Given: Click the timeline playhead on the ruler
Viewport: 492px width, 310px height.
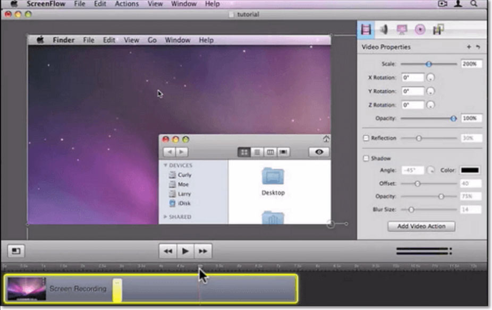Looking at the screenshot, I should click(200, 266).
